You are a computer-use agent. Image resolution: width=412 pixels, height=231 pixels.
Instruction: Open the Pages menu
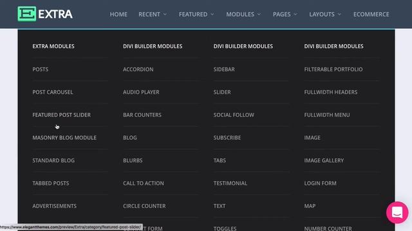coord(282,14)
